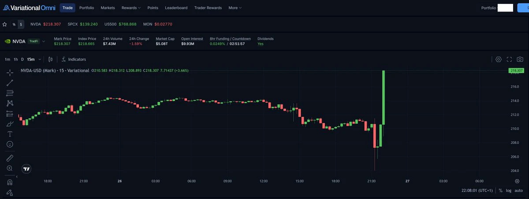This screenshot has width=529, height=199.
Task: Select the ruler measure tool
Action: pyautogui.click(x=10, y=158)
